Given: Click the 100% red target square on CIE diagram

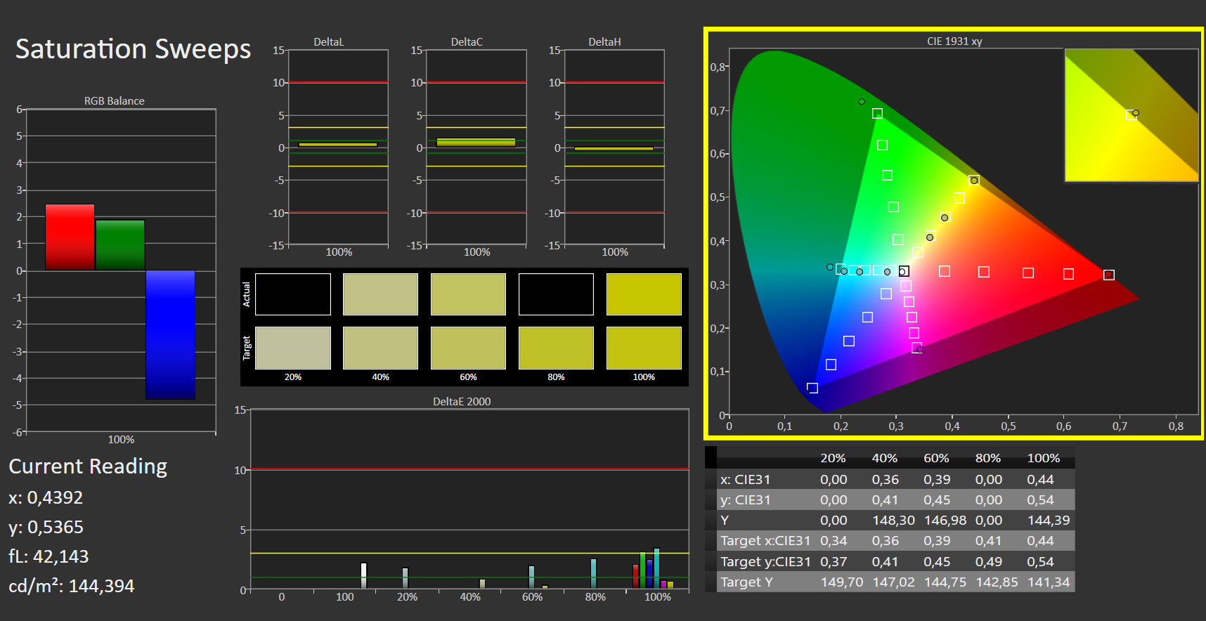Looking at the screenshot, I should pos(1108,275).
